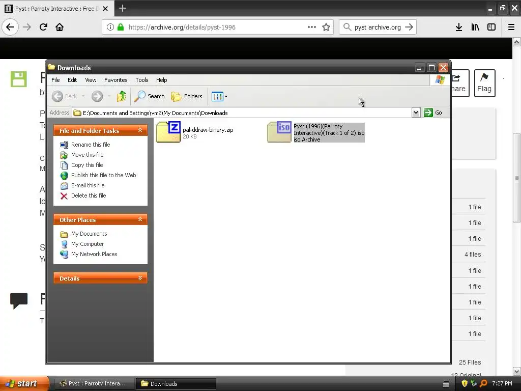This screenshot has height=391, width=521.
Task: Toggle the Folders pane
Action: (187, 96)
